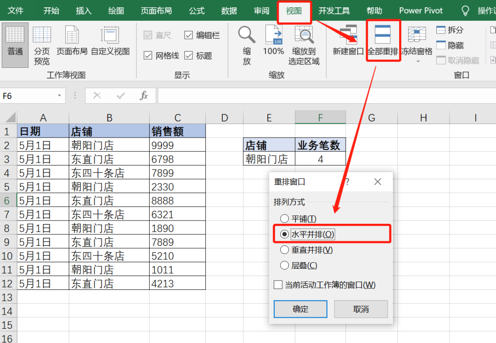Click the 确定 OK button
Viewport: 496px width, 343px height.
pyautogui.click(x=300, y=309)
